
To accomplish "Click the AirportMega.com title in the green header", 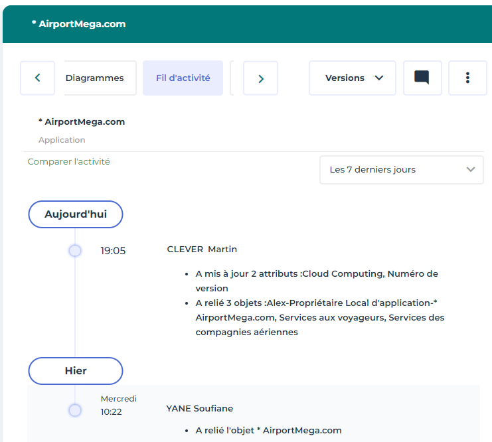I will coord(78,24).
